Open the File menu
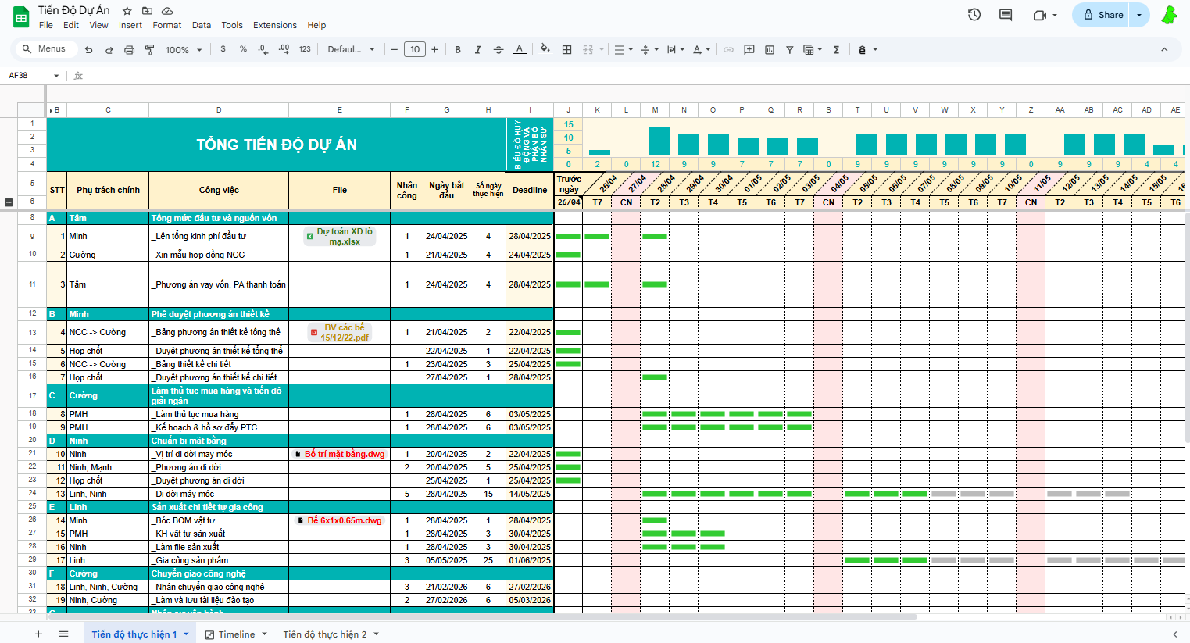Screen dimensions: 1190x643 (x=46, y=25)
